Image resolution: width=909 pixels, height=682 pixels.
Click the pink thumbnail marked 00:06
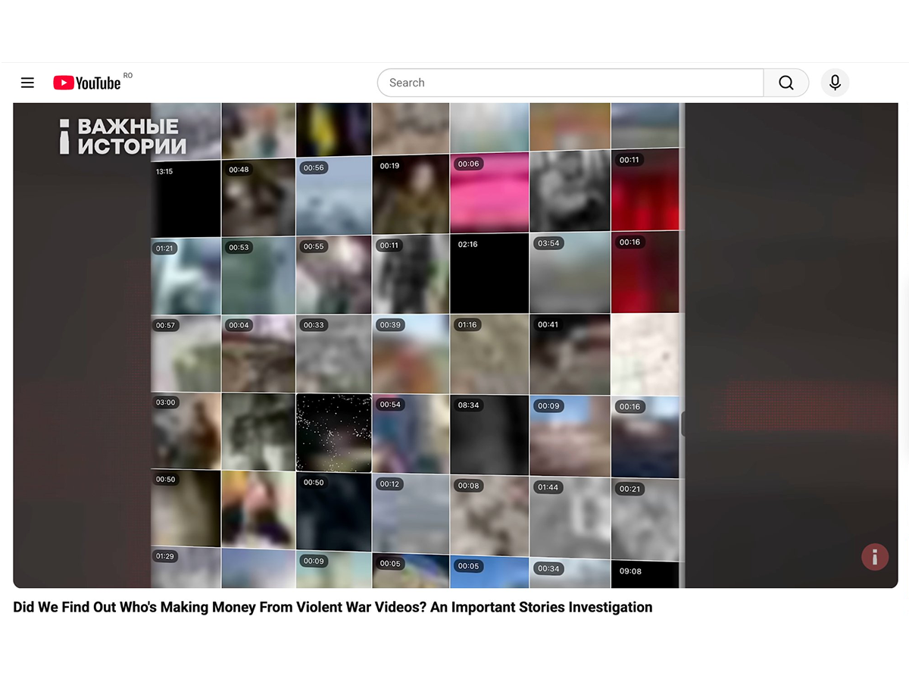pos(489,193)
